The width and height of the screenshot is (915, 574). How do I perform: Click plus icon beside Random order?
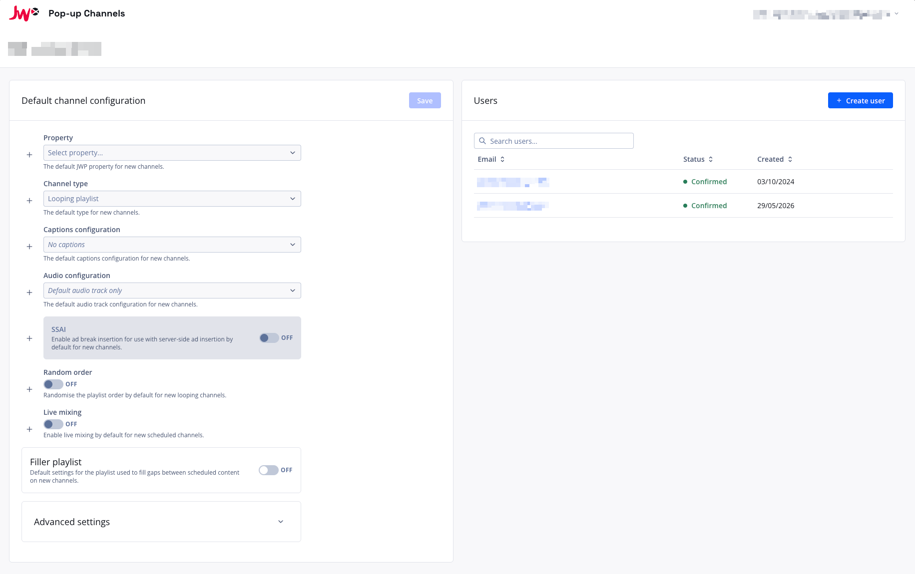tap(29, 389)
